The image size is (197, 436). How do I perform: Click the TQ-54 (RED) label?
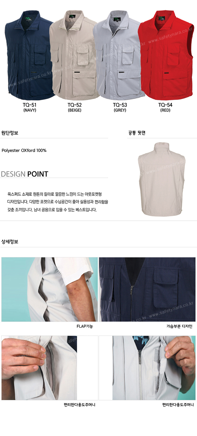165,107
